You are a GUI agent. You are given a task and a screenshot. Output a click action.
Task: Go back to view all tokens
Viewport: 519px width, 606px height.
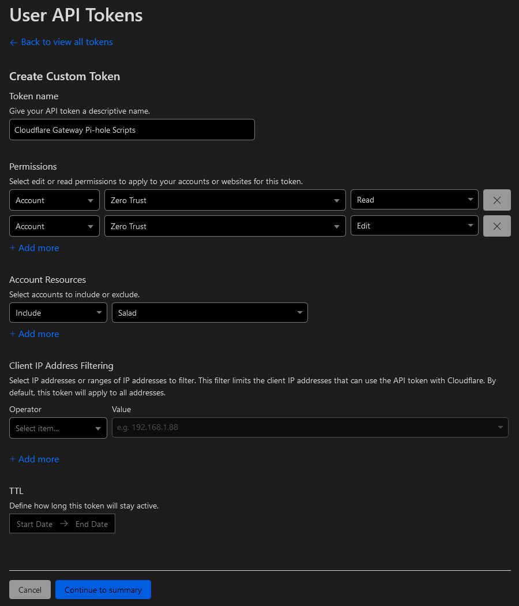61,42
